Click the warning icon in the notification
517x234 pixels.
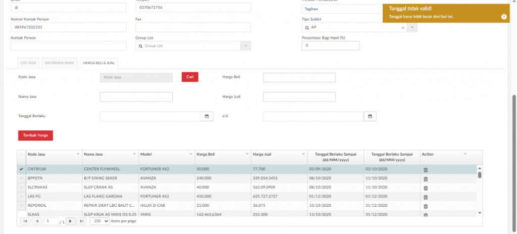coord(504,17)
